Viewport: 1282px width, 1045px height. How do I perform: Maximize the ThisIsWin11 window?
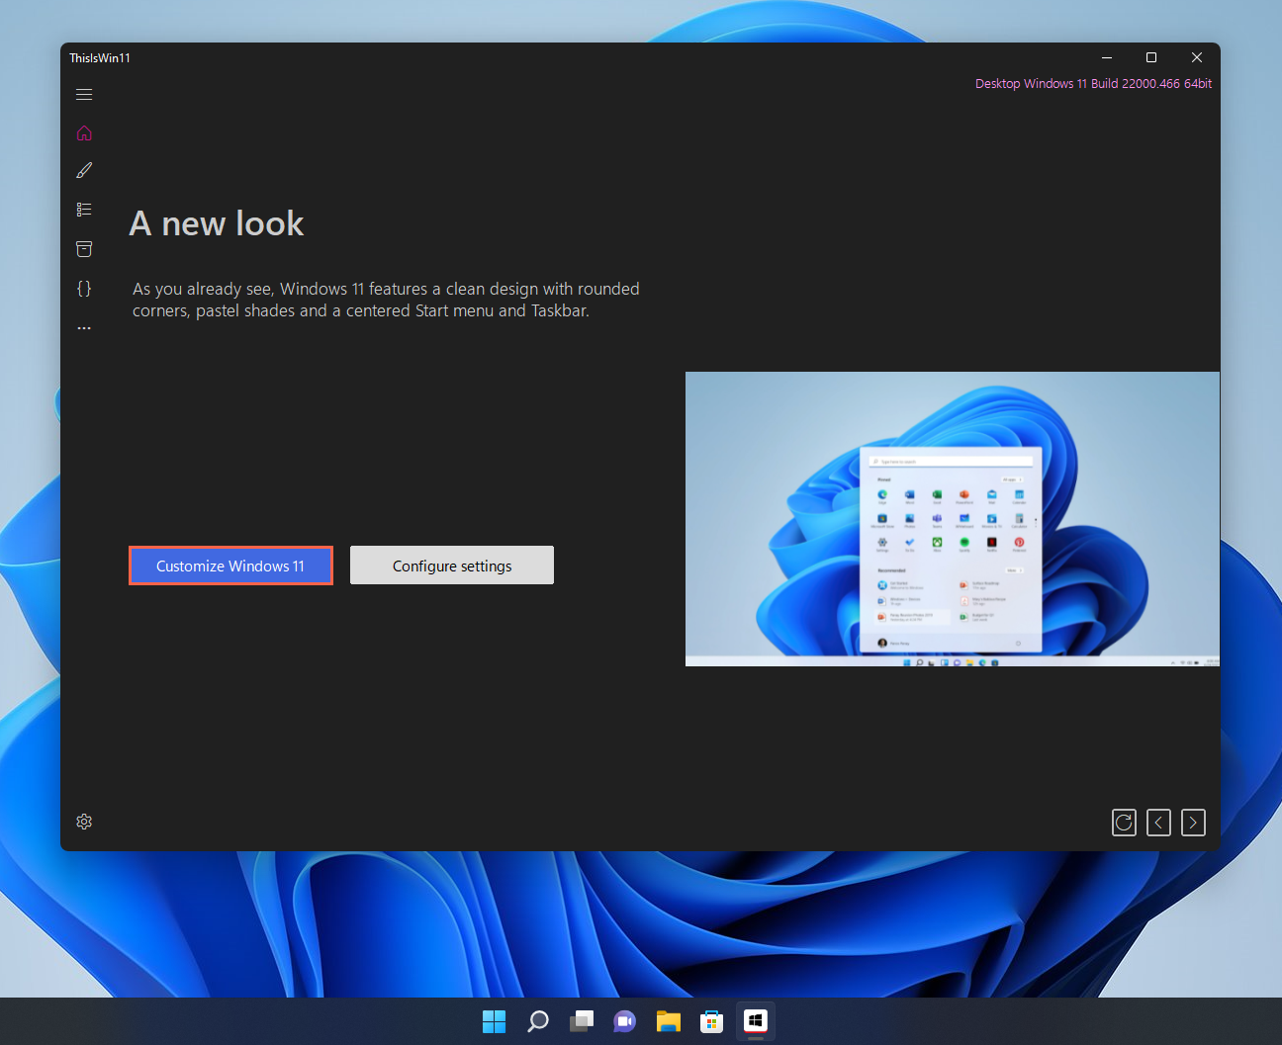(x=1151, y=57)
